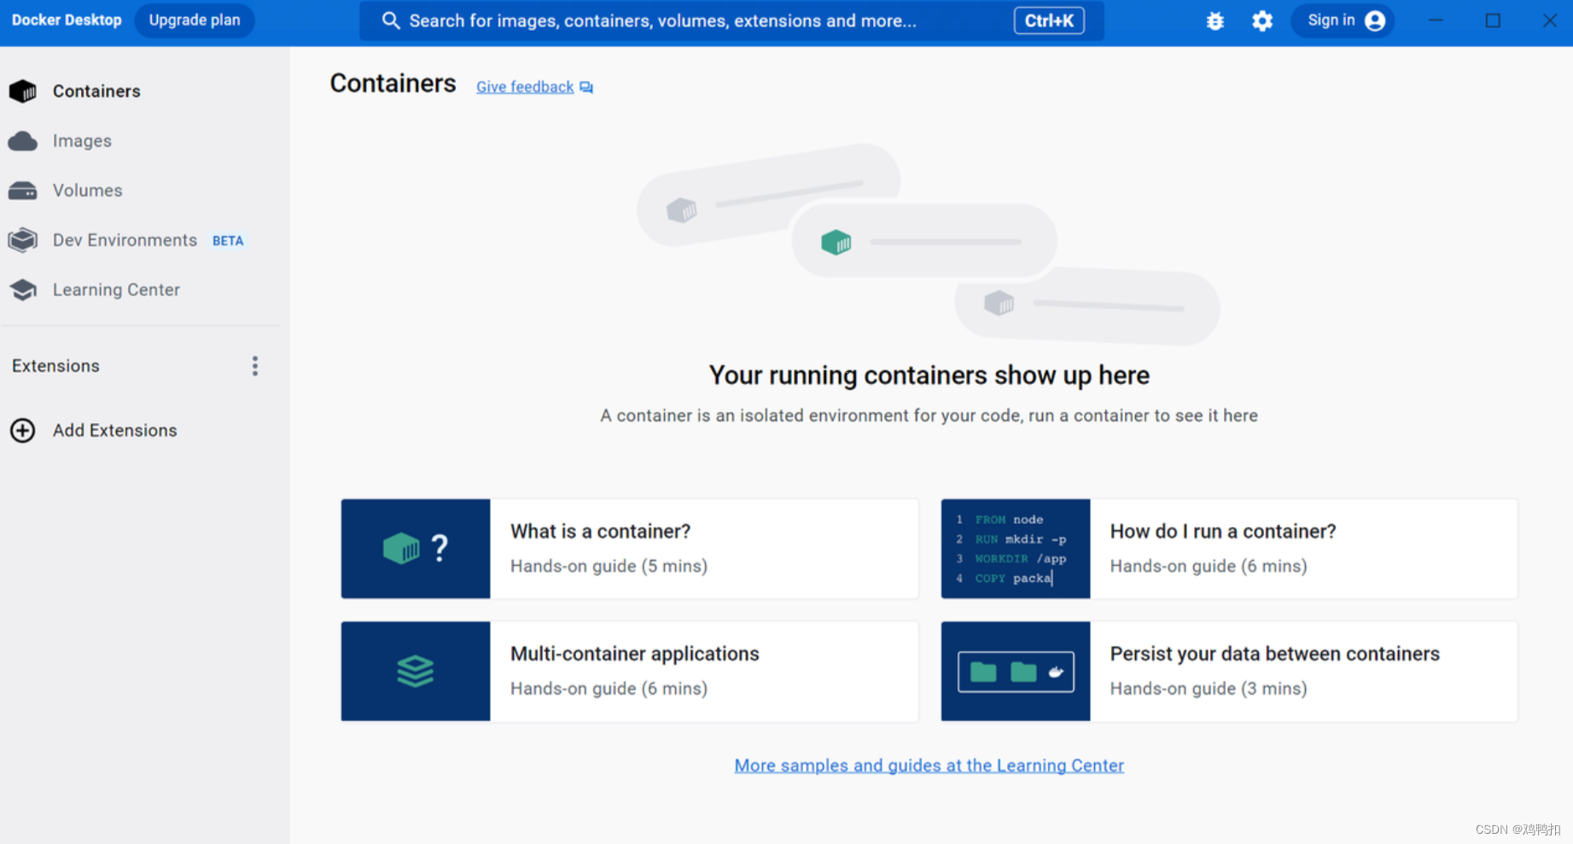Click 'Hands-on guide (5 mins)' text

tap(609, 566)
